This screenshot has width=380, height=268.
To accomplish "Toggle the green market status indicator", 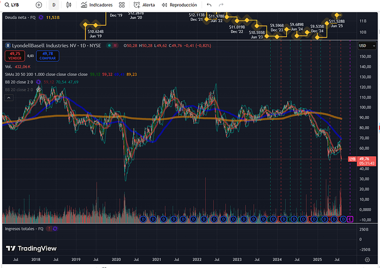I will (110, 46).
